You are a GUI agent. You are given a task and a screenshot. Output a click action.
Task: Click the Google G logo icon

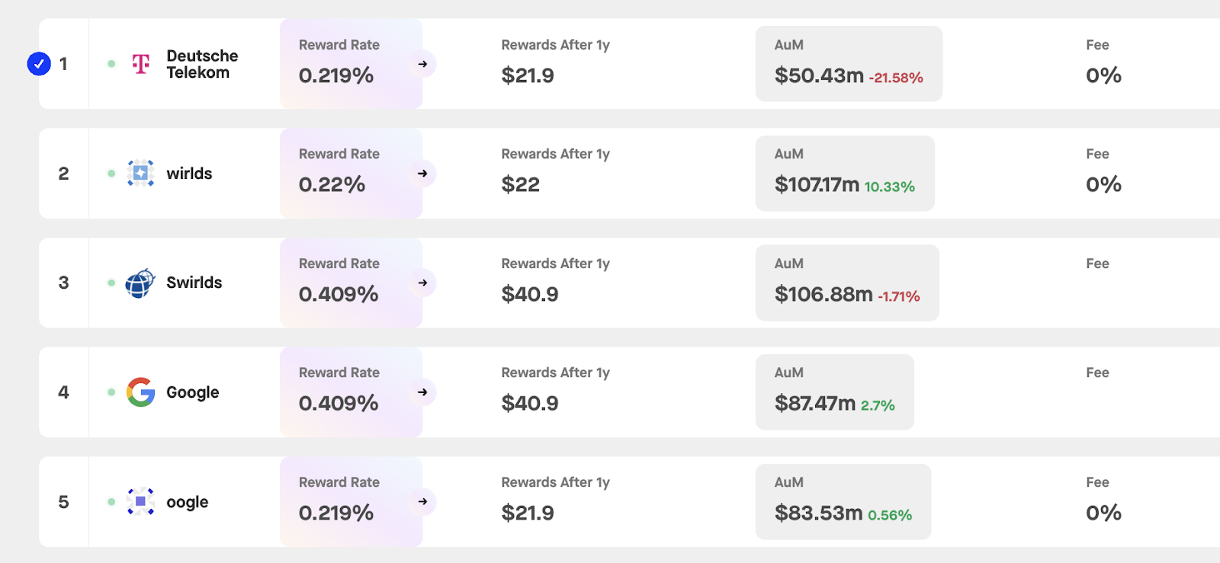click(x=141, y=392)
